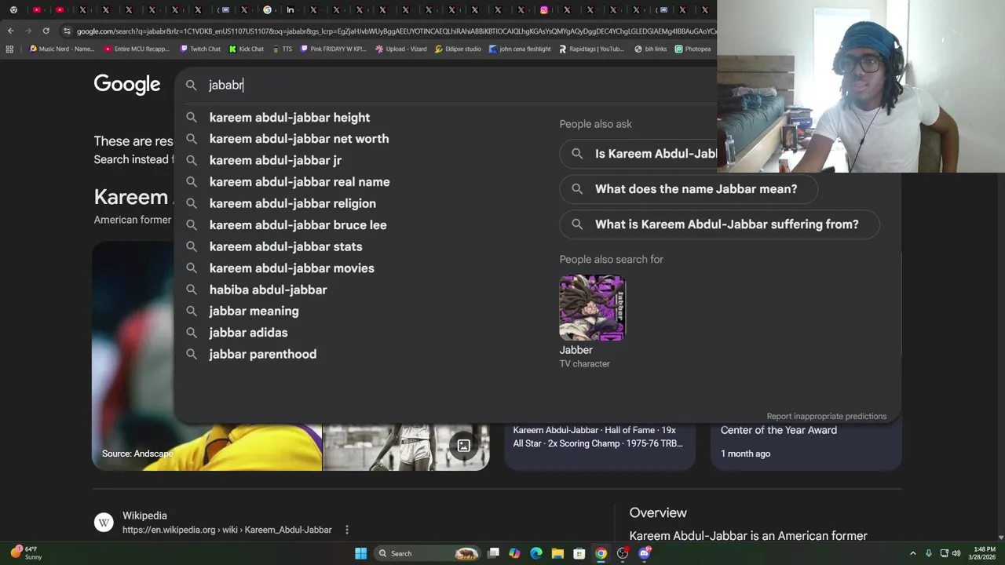Open the Entire MCU Recap bookmark
The image size is (1005, 565).
[136, 49]
